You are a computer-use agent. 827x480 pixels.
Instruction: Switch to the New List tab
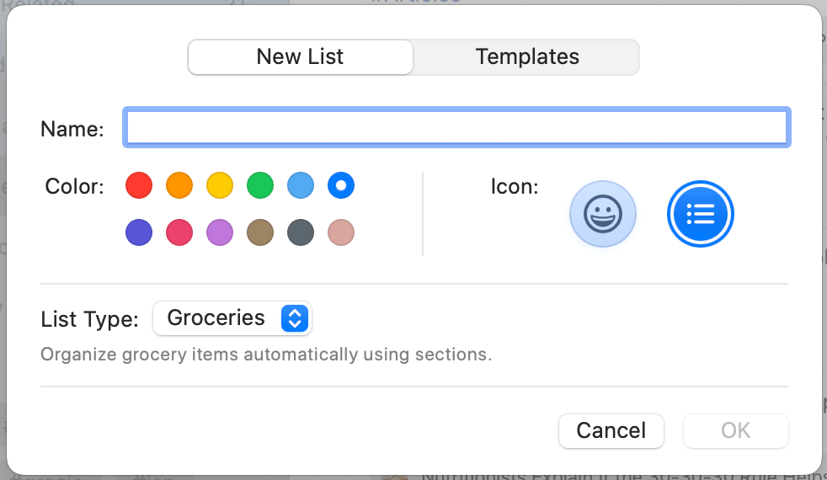(x=301, y=57)
